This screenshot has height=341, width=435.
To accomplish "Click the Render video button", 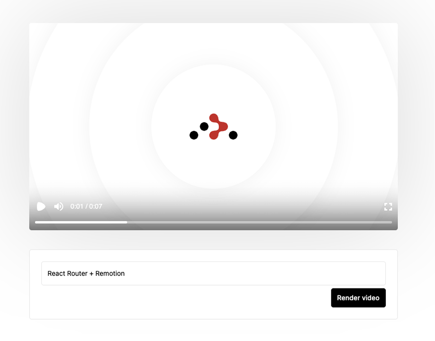I will [358, 298].
